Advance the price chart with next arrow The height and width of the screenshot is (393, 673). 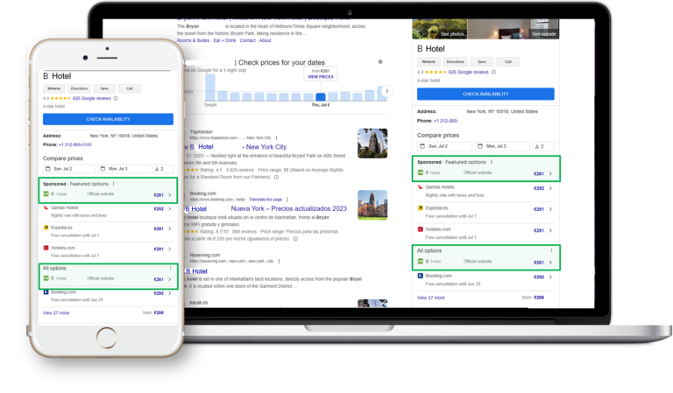(386, 91)
